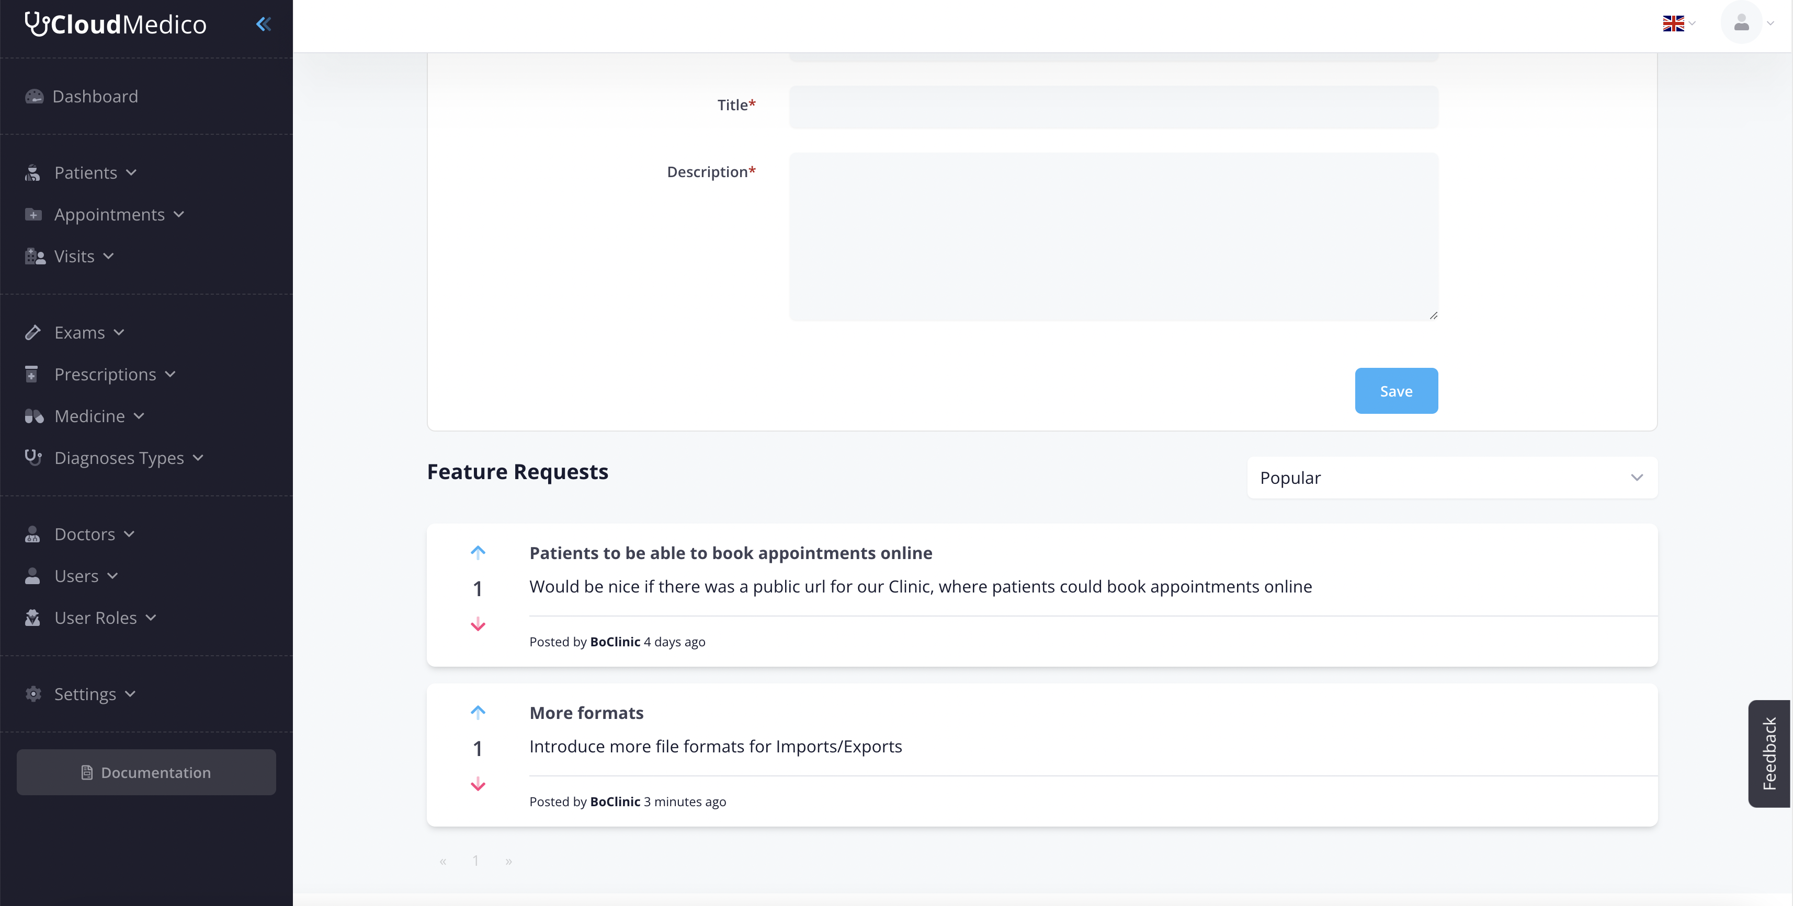Screen dimensions: 1793x906
Task: Expand the Patients menu chevron
Action: pos(132,172)
